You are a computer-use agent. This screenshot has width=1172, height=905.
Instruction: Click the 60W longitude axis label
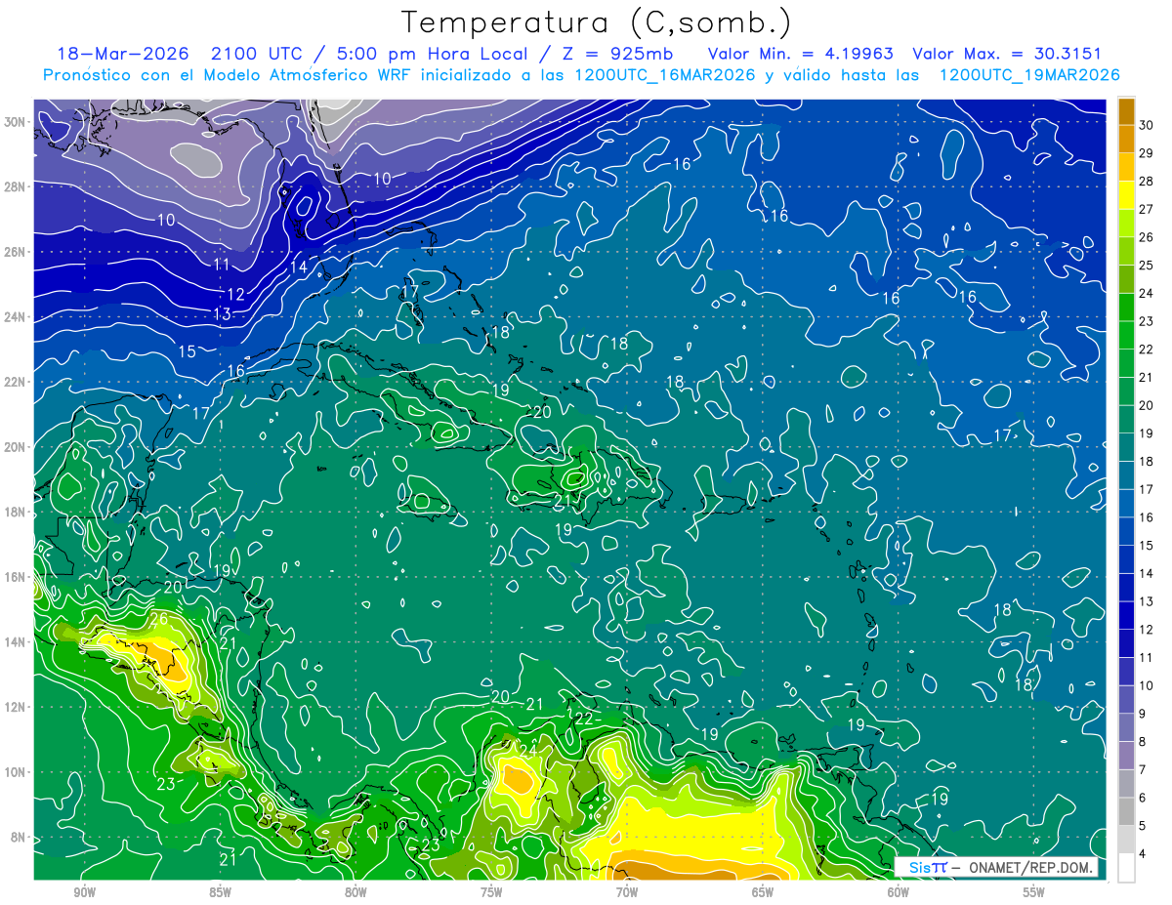pyautogui.click(x=899, y=893)
